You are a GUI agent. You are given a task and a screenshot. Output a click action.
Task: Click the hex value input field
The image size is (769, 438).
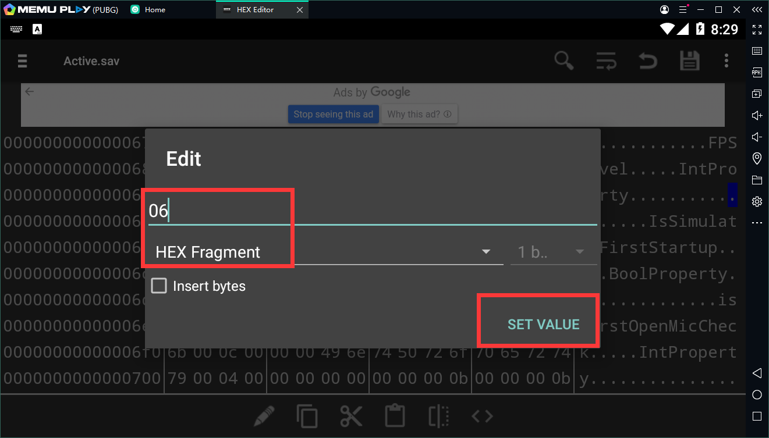[373, 211]
